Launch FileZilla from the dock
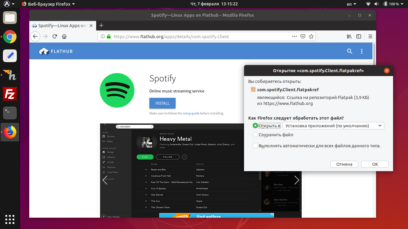Screen dimensions: 408x229 (x=10, y=94)
